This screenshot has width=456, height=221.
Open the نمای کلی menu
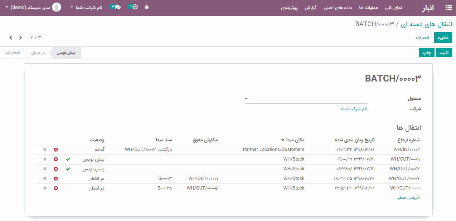point(393,8)
